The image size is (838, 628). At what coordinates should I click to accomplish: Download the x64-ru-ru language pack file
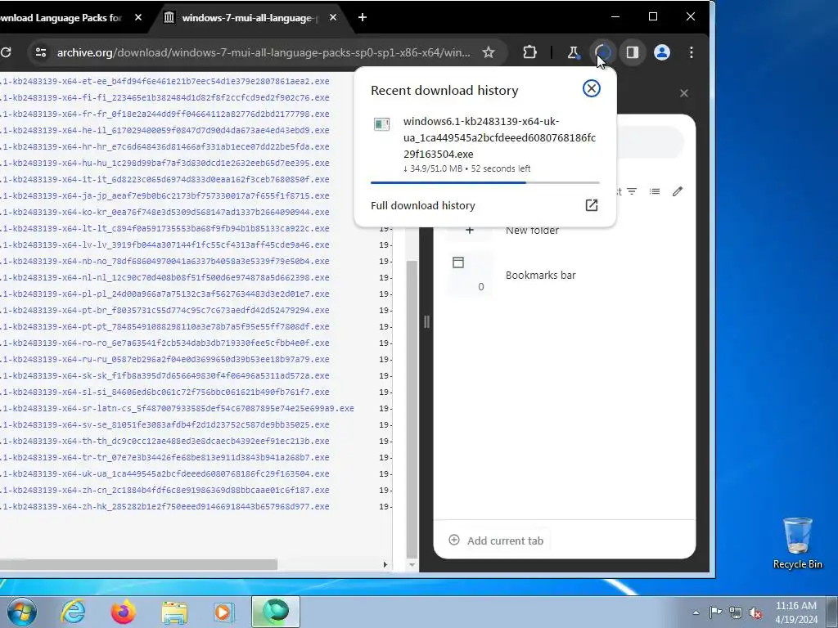(x=164, y=360)
